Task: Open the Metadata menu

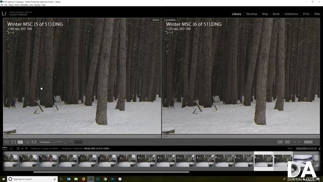Action: tap(25, 5)
